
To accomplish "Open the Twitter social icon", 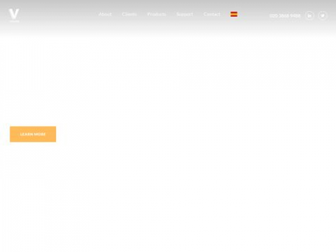I will [x=323, y=16].
